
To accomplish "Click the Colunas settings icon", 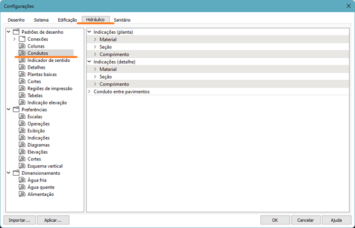I will tap(22, 46).
